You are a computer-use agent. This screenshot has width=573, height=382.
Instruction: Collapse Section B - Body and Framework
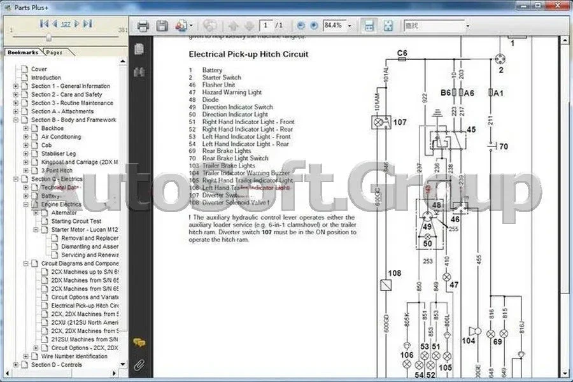(x=16, y=120)
